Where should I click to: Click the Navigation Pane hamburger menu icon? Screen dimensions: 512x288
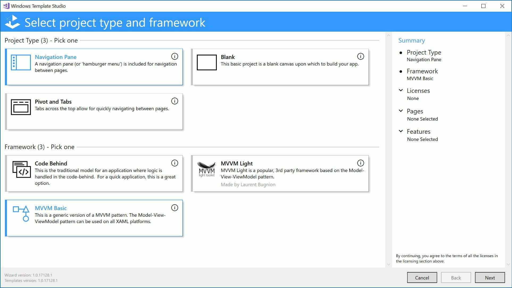pos(21,62)
